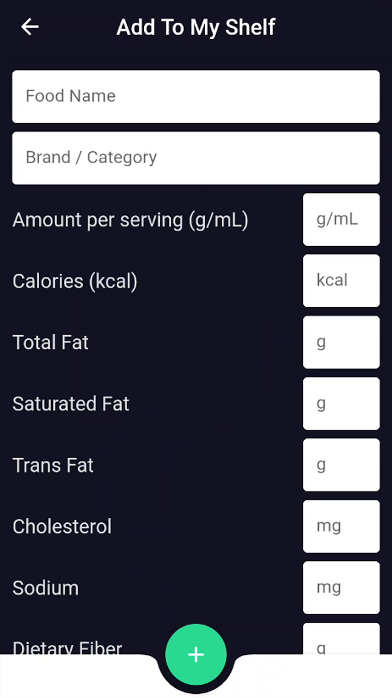
Task: Tap the Sodium label
Action: click(x=45, y=588)
